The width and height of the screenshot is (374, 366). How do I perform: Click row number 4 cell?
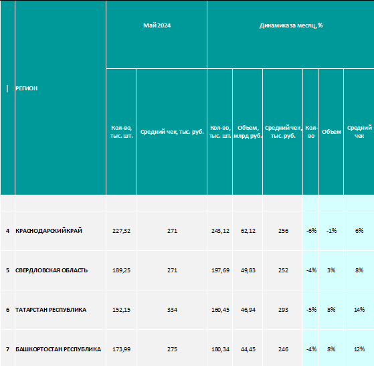click(7, 231)
